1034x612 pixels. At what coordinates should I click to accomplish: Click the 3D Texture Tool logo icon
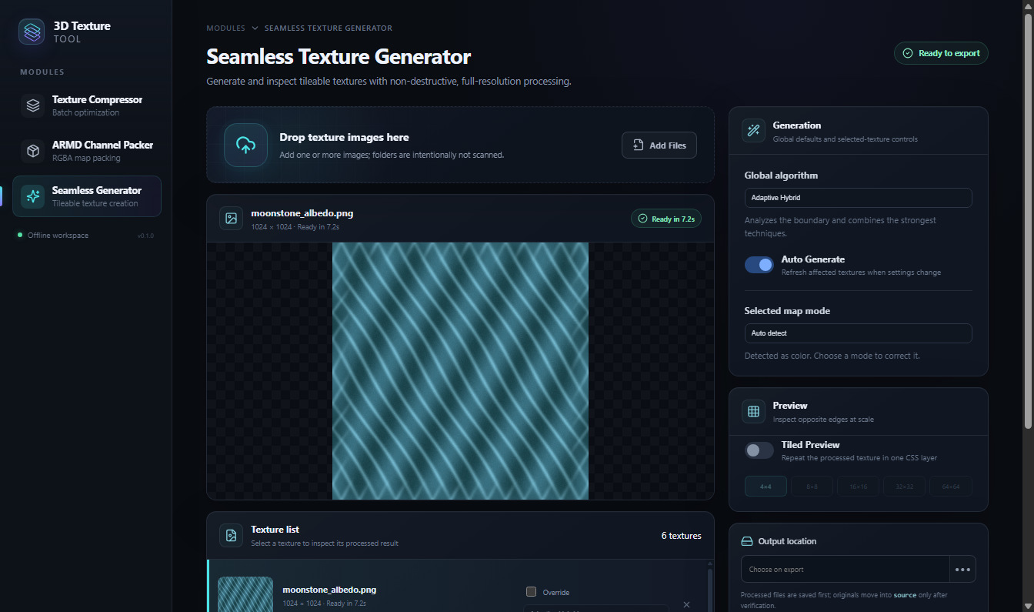tap(32, 32)
